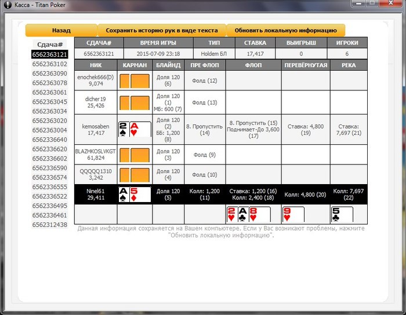Viewport: 406px width, 315px height.
Task: Click the 9 of hearts turn card
Action: pyautogui.click(x=293, y=214)
